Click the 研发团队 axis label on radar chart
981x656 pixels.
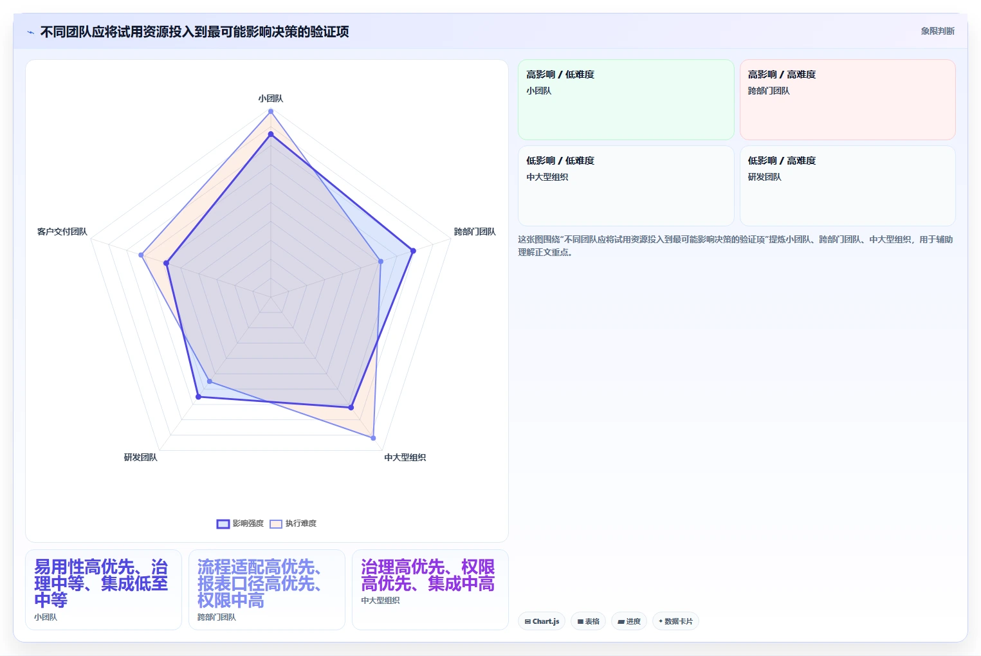pyautogui.click(x=140, y=457)
